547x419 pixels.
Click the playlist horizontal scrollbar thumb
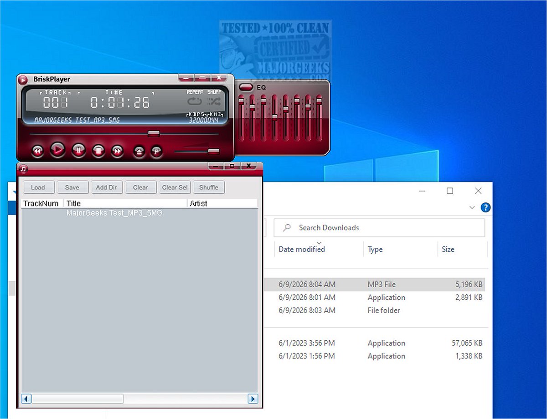[x=77, y=399]
